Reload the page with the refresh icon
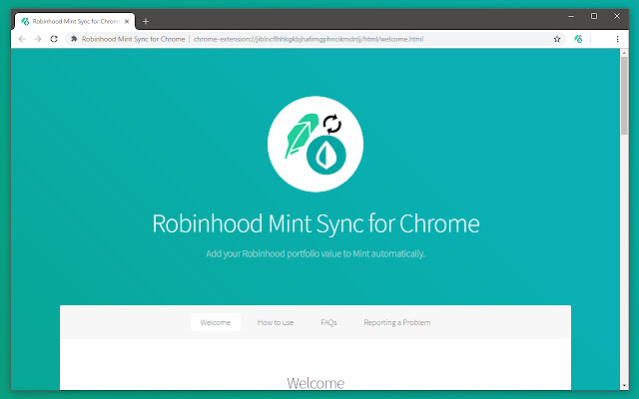 pos(54,39)
